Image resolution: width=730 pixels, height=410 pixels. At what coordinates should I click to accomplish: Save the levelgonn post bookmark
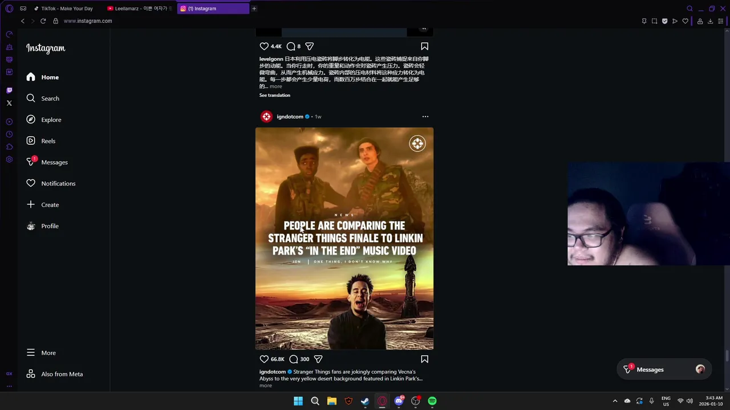(x=424, y=46)
